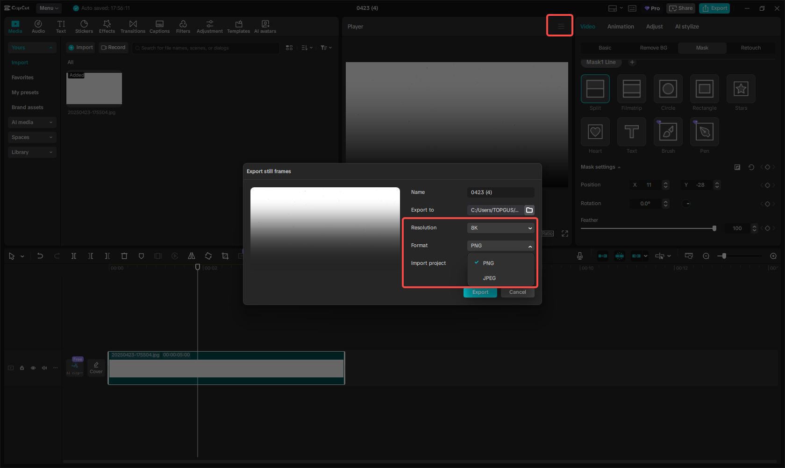Viewport: 785px width, 468px height.
Task: Open the Remove BG tab
Action: 653,48
